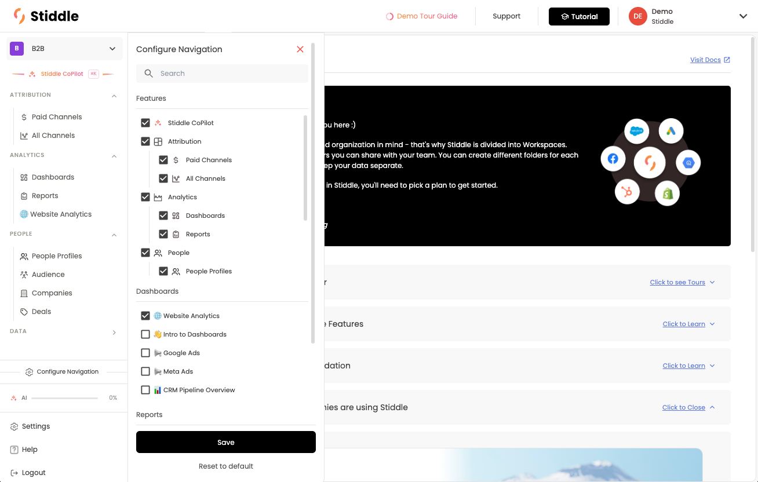Click the Save button
Viewport: 758px width, 482px height.
pos(226,442)
